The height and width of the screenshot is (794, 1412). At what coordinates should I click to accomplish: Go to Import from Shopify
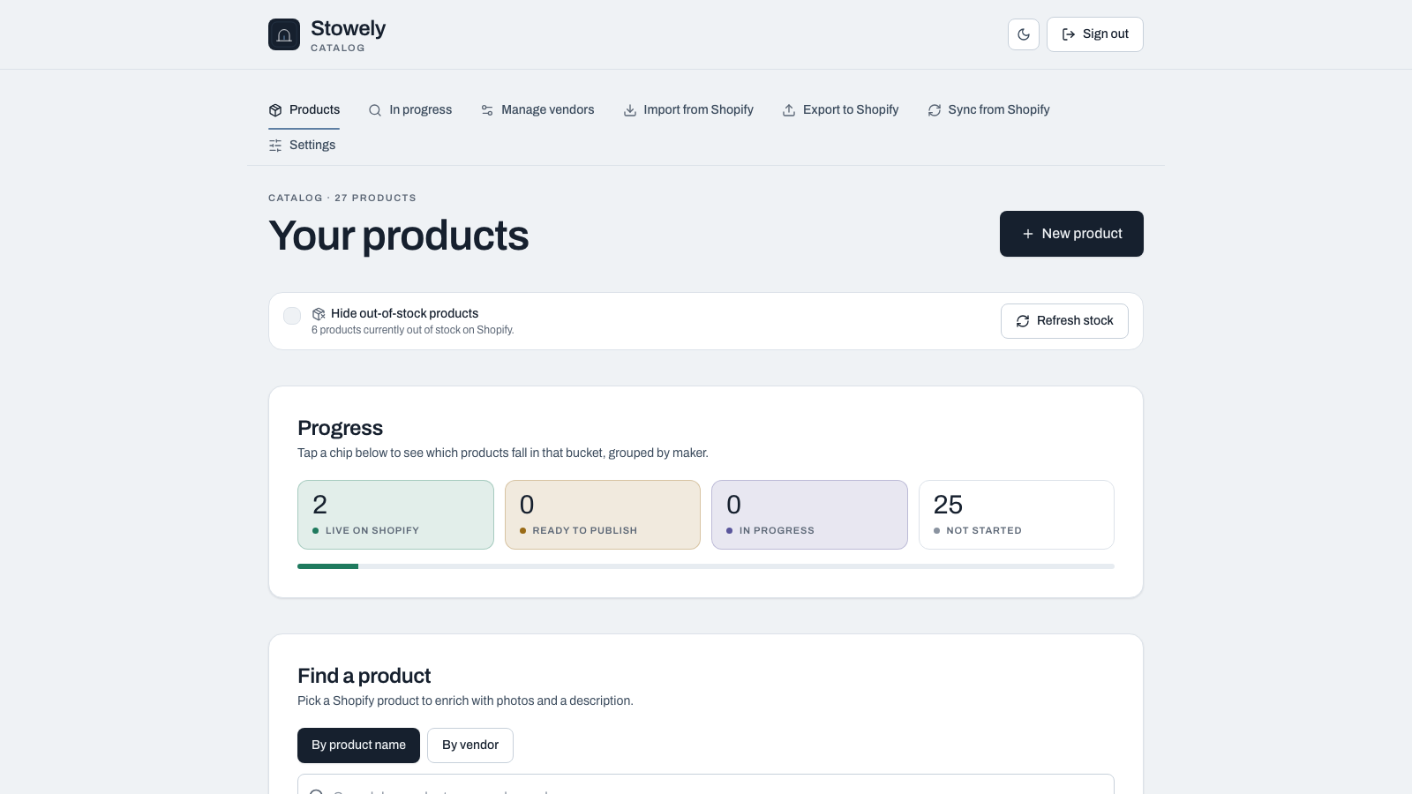point(688,110)
